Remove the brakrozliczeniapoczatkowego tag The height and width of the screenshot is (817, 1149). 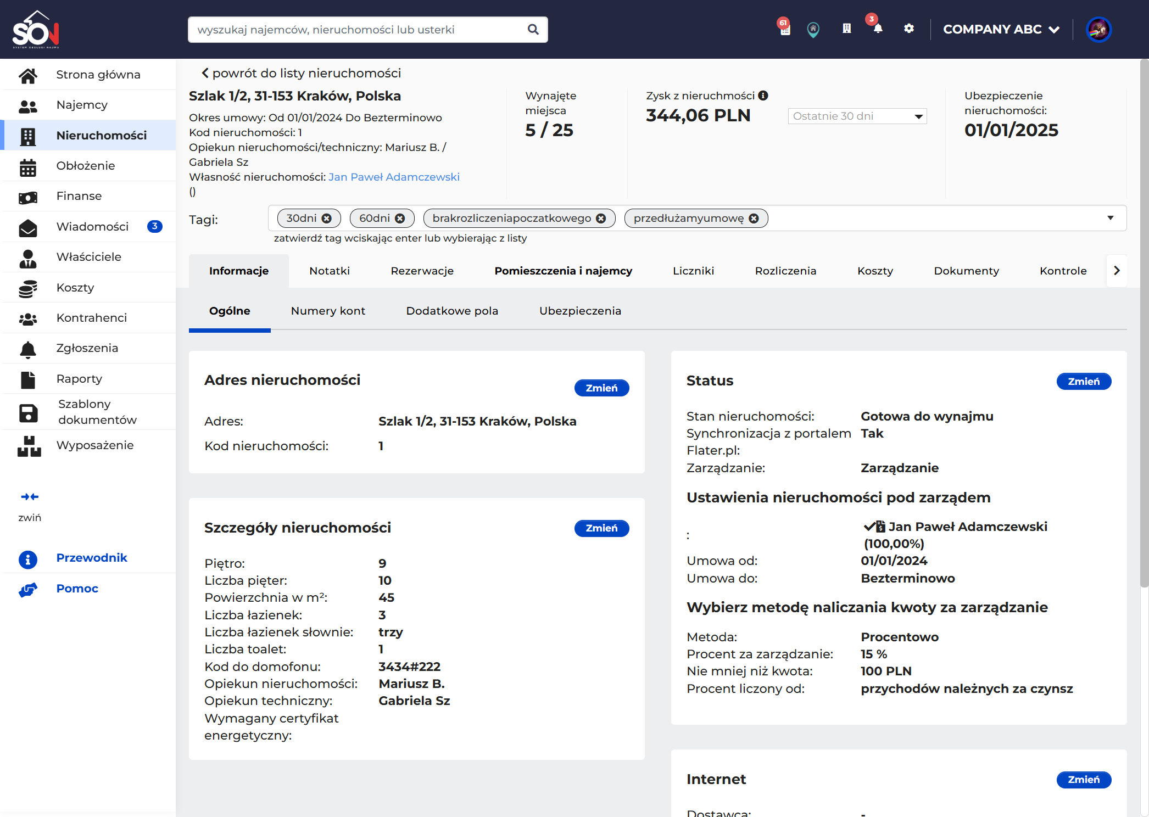[x=601, y=219]
